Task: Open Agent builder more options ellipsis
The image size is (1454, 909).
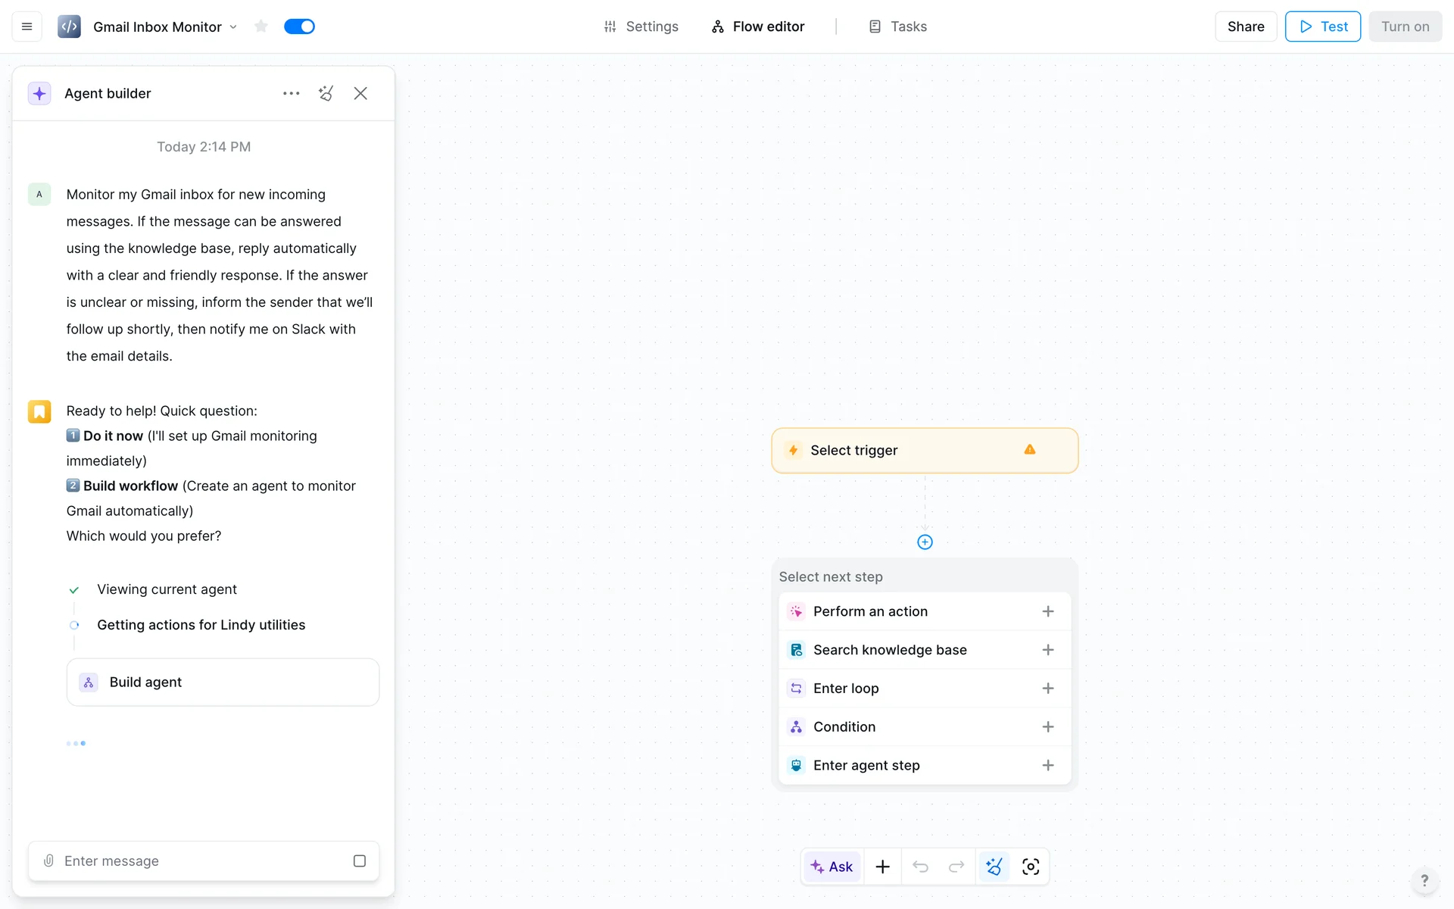Action: tap(291, 93)
